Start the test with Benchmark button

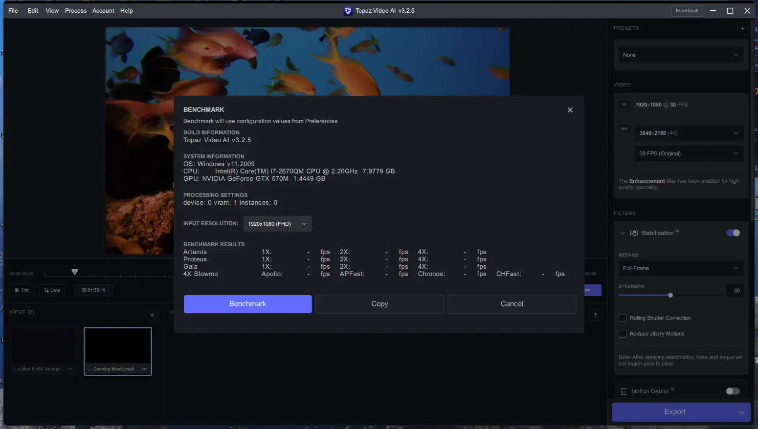pyautogui.click(x=248, y=304)
